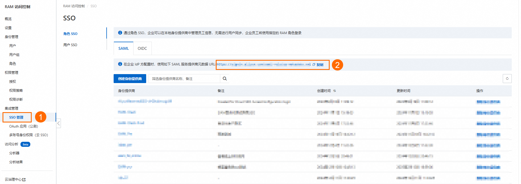521x184 pixels.
Task: Sort by 创建时间 sort arrows
Action: [x=334, y=91]
